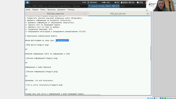Screen dimensions: 176x99
Task: Click the highlighted -@fig:001 selection
Action: pos(62,40)
